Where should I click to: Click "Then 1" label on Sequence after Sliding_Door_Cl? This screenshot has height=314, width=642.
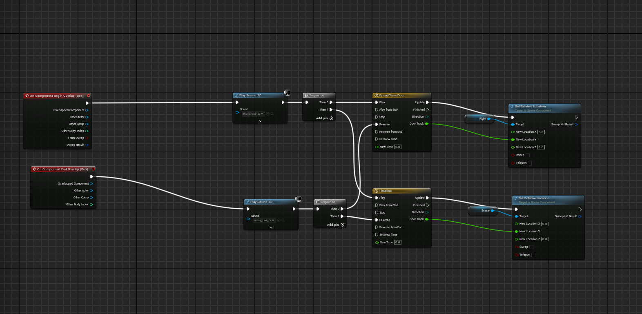point(335,216)
